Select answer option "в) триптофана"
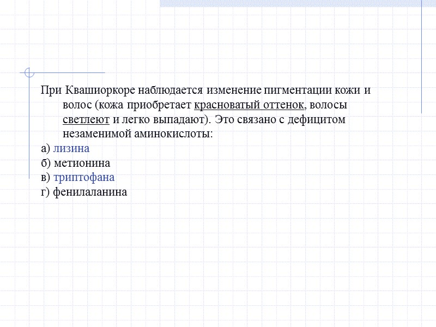The image size is (436, 327). 79,177
